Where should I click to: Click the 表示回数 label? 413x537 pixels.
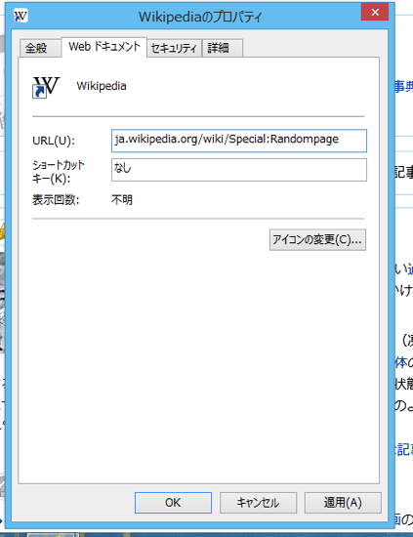pyautogui.click(x=56, y=199)
